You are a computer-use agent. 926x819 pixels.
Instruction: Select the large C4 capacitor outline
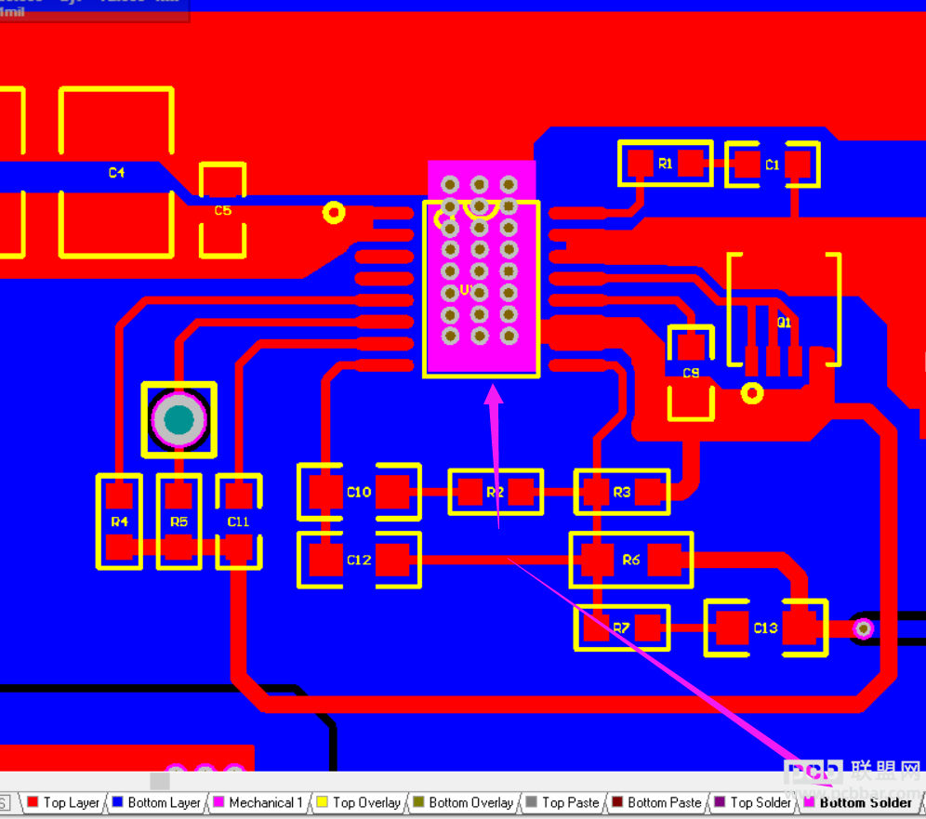coord(116,172)
